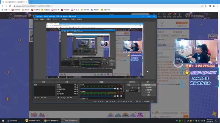Click 开始录制 start recording button
Screen dimensions: 220x123
point(149,87)
